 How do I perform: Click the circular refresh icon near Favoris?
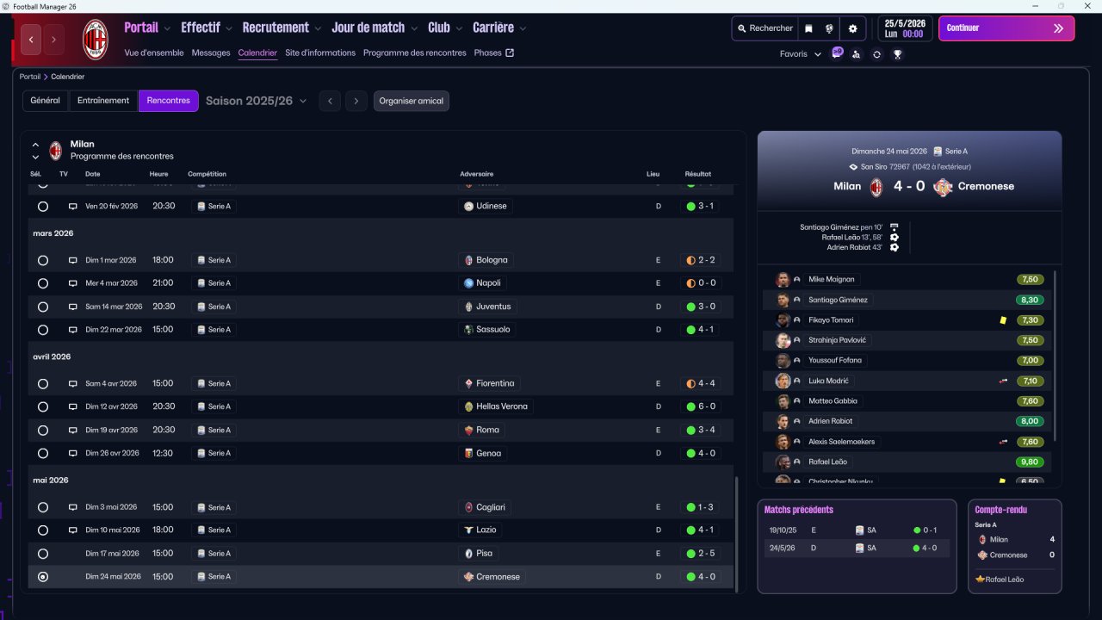click(x=876, y=54)
